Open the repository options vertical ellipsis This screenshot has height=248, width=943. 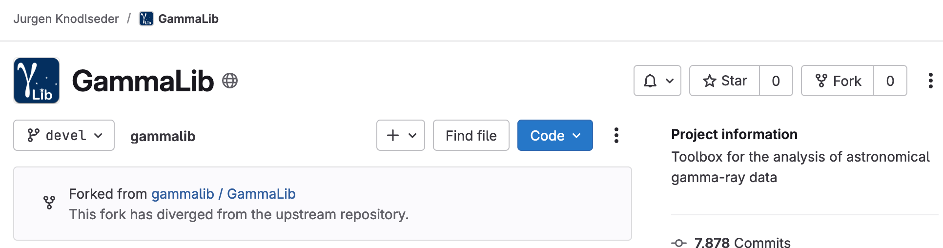pos(616,135)
